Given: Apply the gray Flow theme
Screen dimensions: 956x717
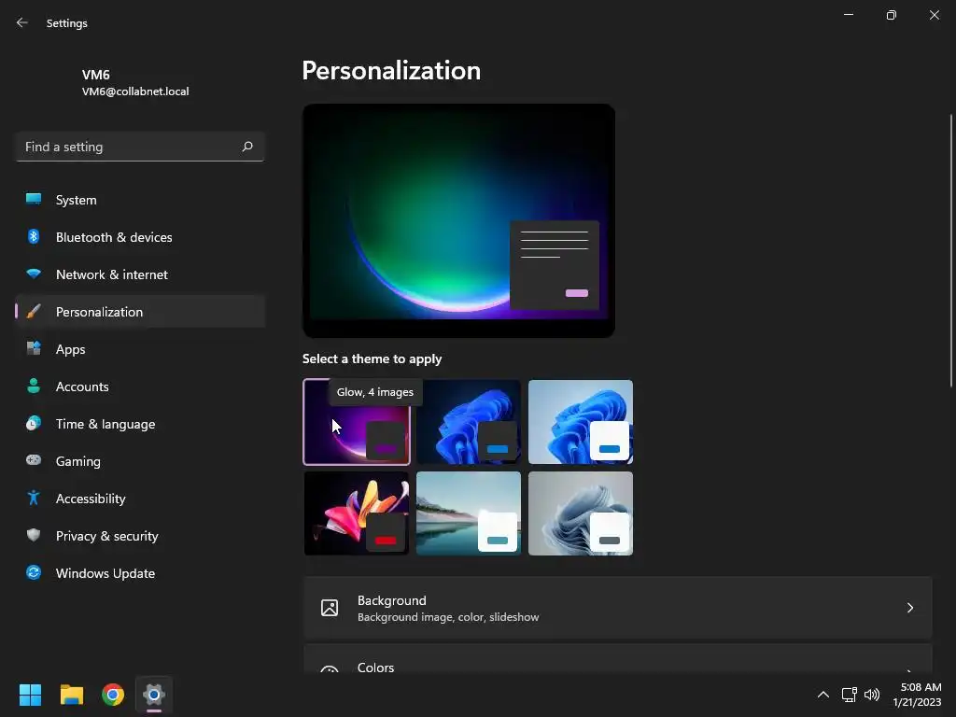Looking at the screenshot, I should pos(581,513).
